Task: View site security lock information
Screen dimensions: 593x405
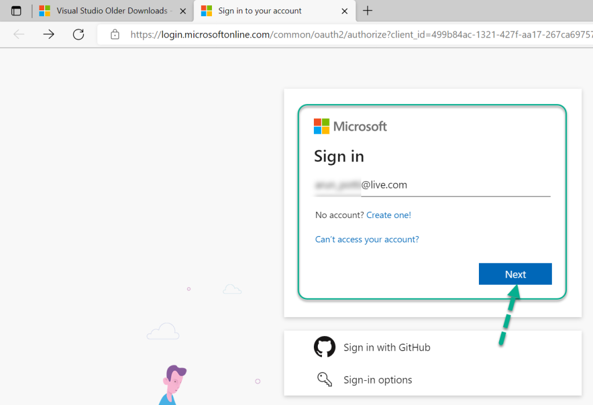Action: click(115, 35)
